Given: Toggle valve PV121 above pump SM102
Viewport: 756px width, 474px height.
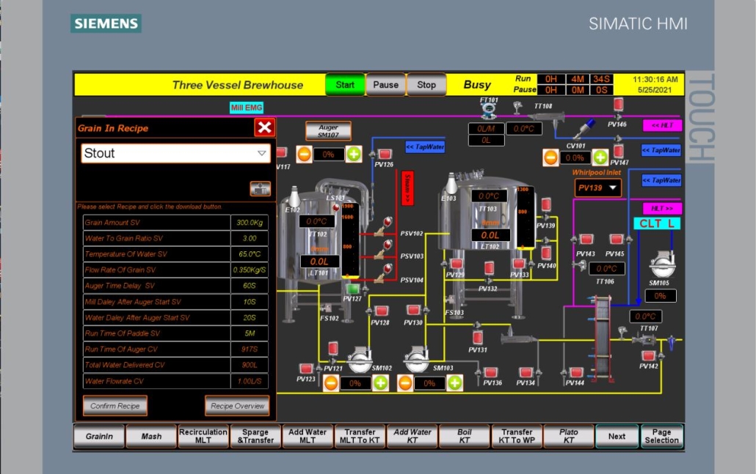Looking at the screenshot, I should [x=332, y=348].
